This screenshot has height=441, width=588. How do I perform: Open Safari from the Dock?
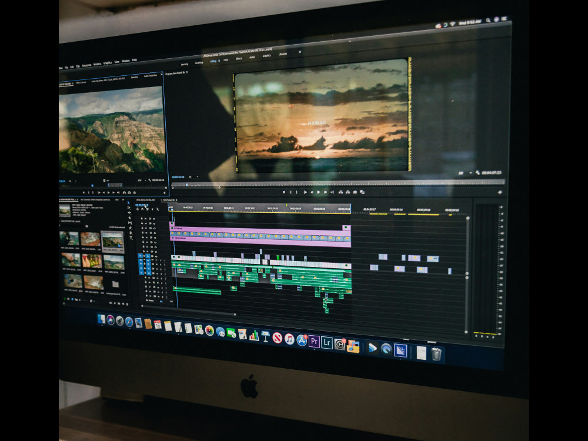pos(129,322)
